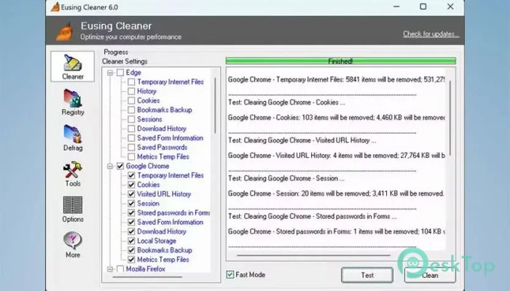Open the Check for updates link
The width and height of the screenshot is (510, 291).
pyautogui.click(x=431, y=33)
